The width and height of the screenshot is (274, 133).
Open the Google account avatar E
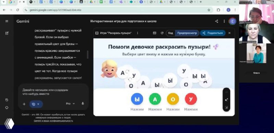coord(233,21)
